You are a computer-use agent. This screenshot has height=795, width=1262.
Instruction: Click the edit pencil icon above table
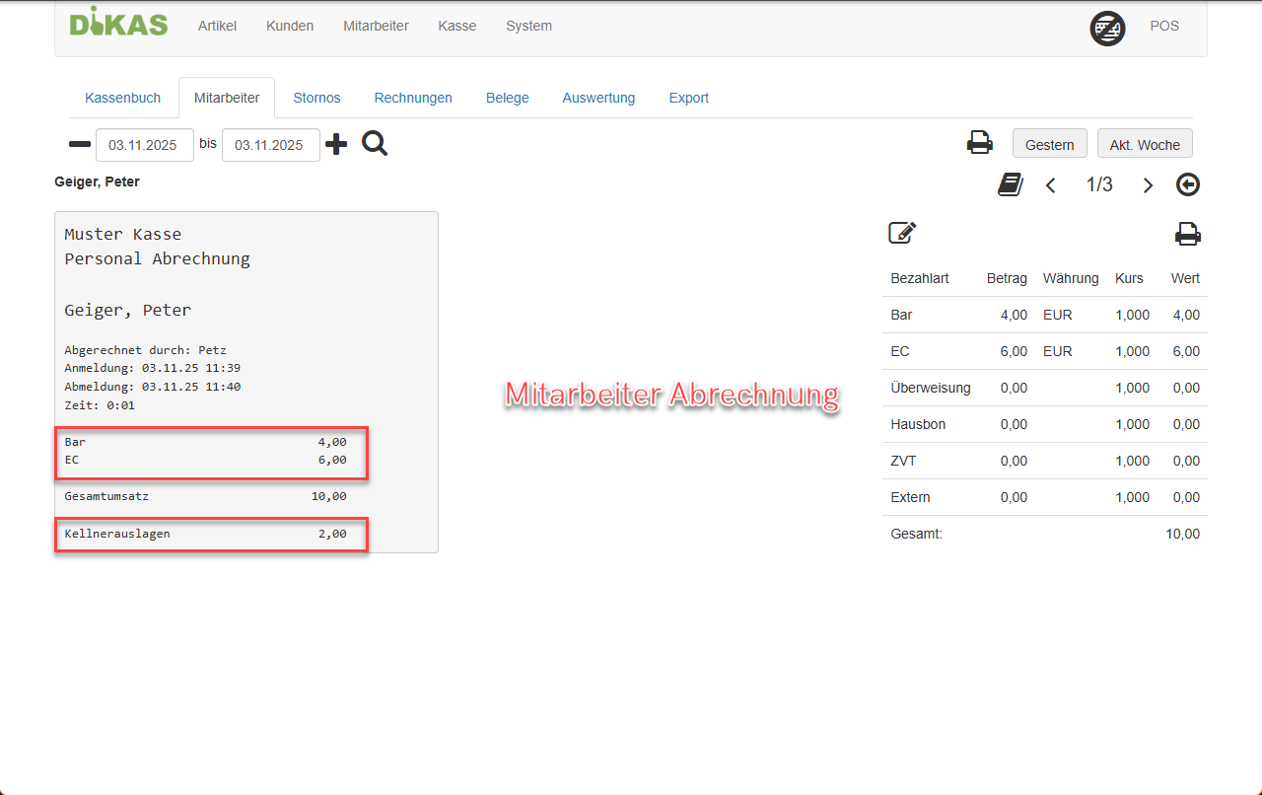pyautogui.click(x=901, y=234)
